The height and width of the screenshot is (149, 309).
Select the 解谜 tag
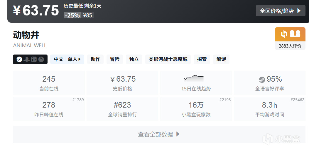(x=221, y=59)
